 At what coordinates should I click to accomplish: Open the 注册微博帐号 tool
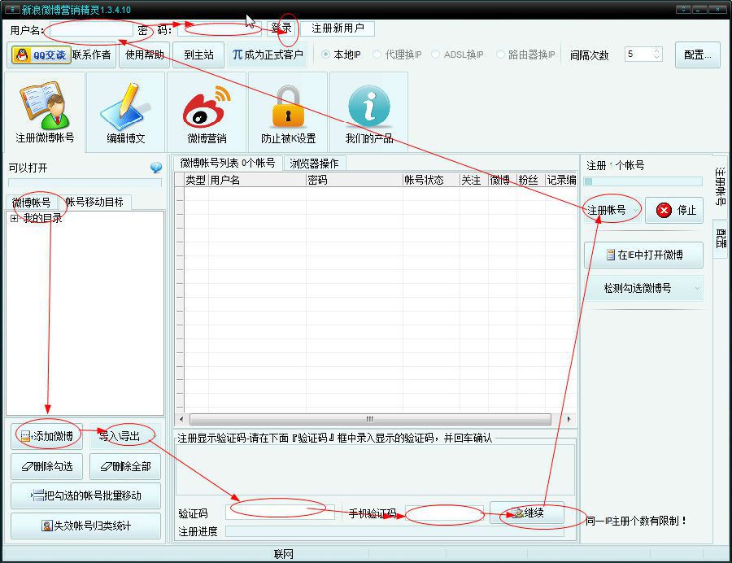click(x=44, y=110)
